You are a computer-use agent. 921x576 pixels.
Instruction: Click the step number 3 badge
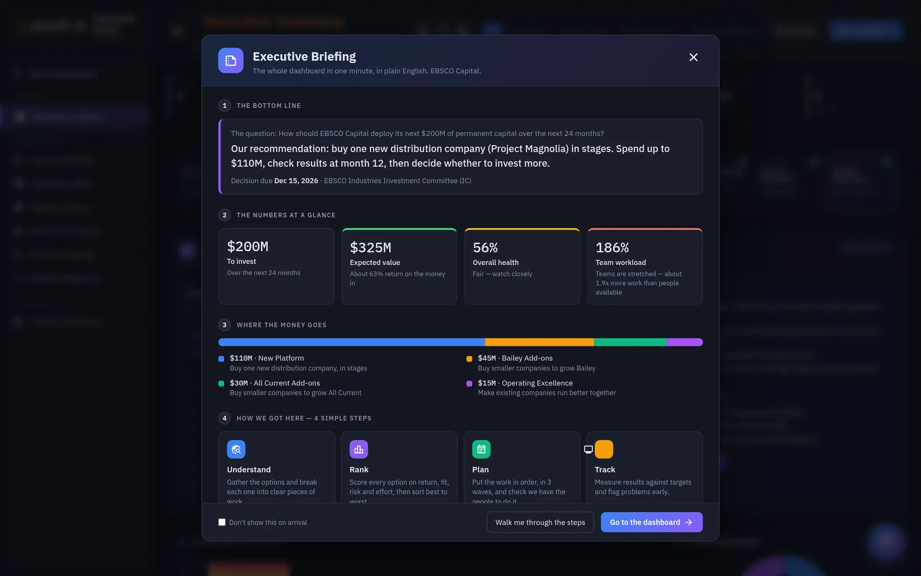click(225, 325)
